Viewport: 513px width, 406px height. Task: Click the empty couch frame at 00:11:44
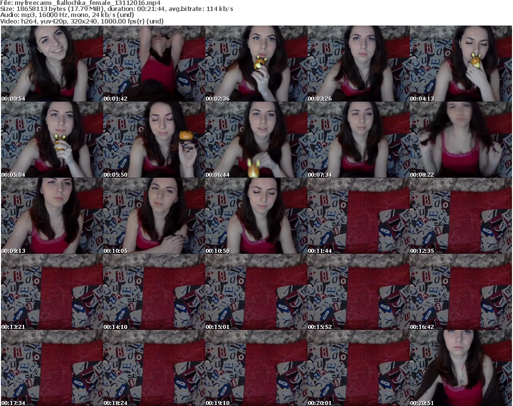[x=358, y=216]
